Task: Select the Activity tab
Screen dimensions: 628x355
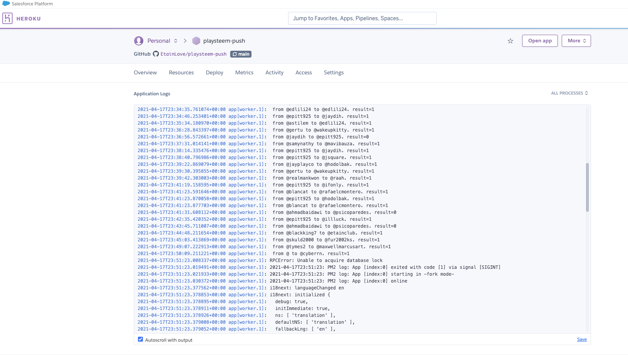Action: (274, 72)
